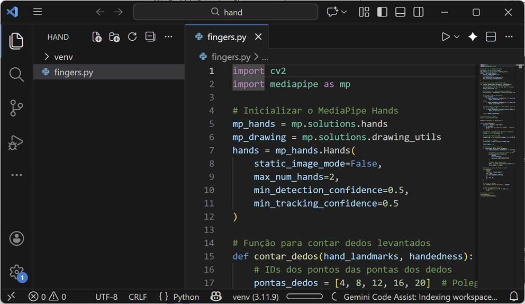This screenshot has height=304, width=525.
Task: Open editor More Actions ellipsis
Action: 509,37
